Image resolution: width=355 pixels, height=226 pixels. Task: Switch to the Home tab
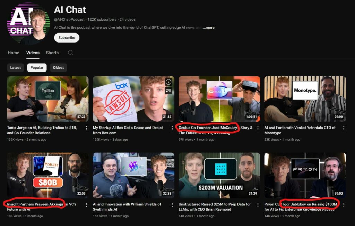pos(14,53)
